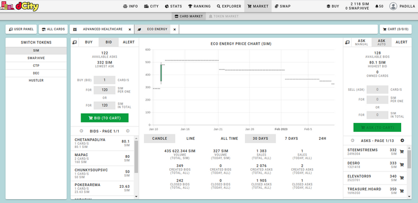Switch to Ask Manual tab
Image resolution: width=418 pixels, height=203 pixels.
361,42
